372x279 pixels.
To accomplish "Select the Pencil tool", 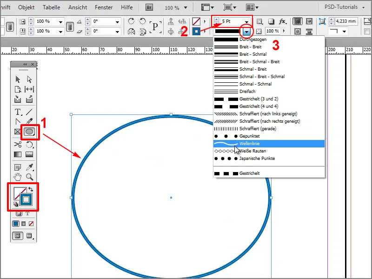I will coord(29,121).
